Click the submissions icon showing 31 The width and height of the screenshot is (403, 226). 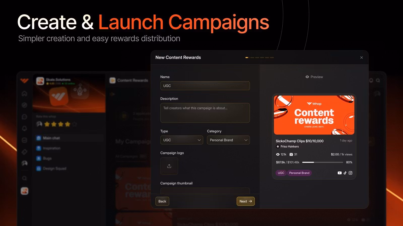(291, 154)
